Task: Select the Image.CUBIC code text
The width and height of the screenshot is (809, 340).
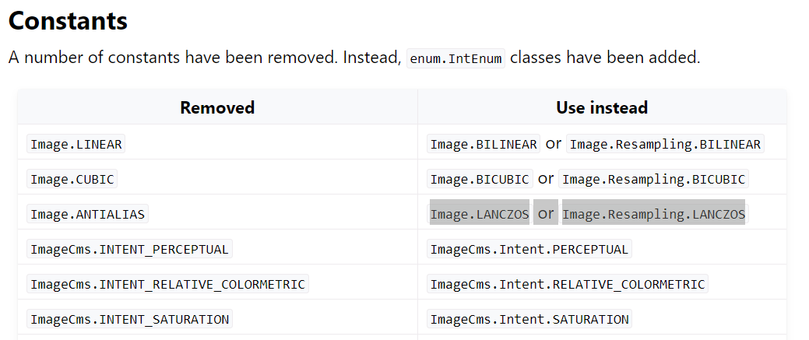Action: 72,179
